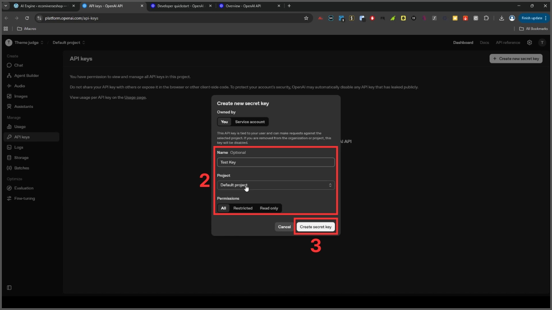Click the browser back arrow

click(6, 18)
